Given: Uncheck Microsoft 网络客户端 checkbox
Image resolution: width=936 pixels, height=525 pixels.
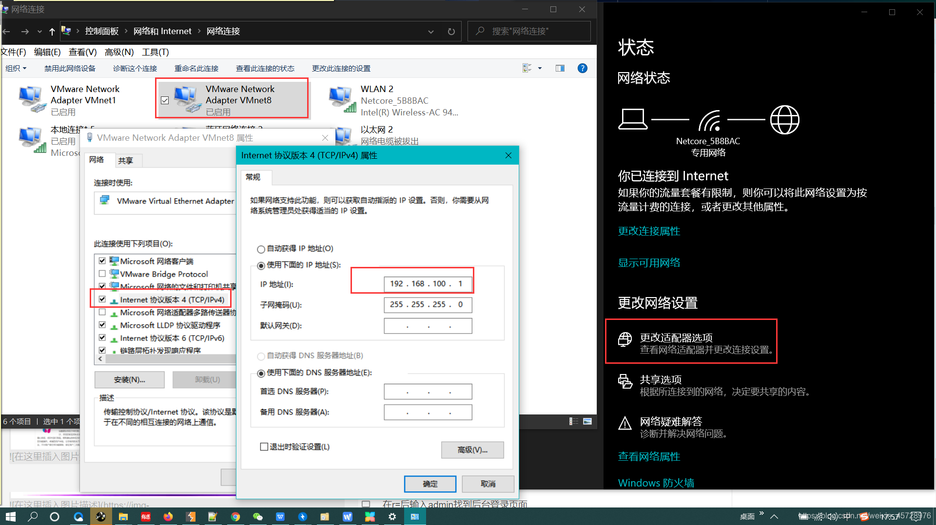Looking at the screenshot, I should pos(102,261).
